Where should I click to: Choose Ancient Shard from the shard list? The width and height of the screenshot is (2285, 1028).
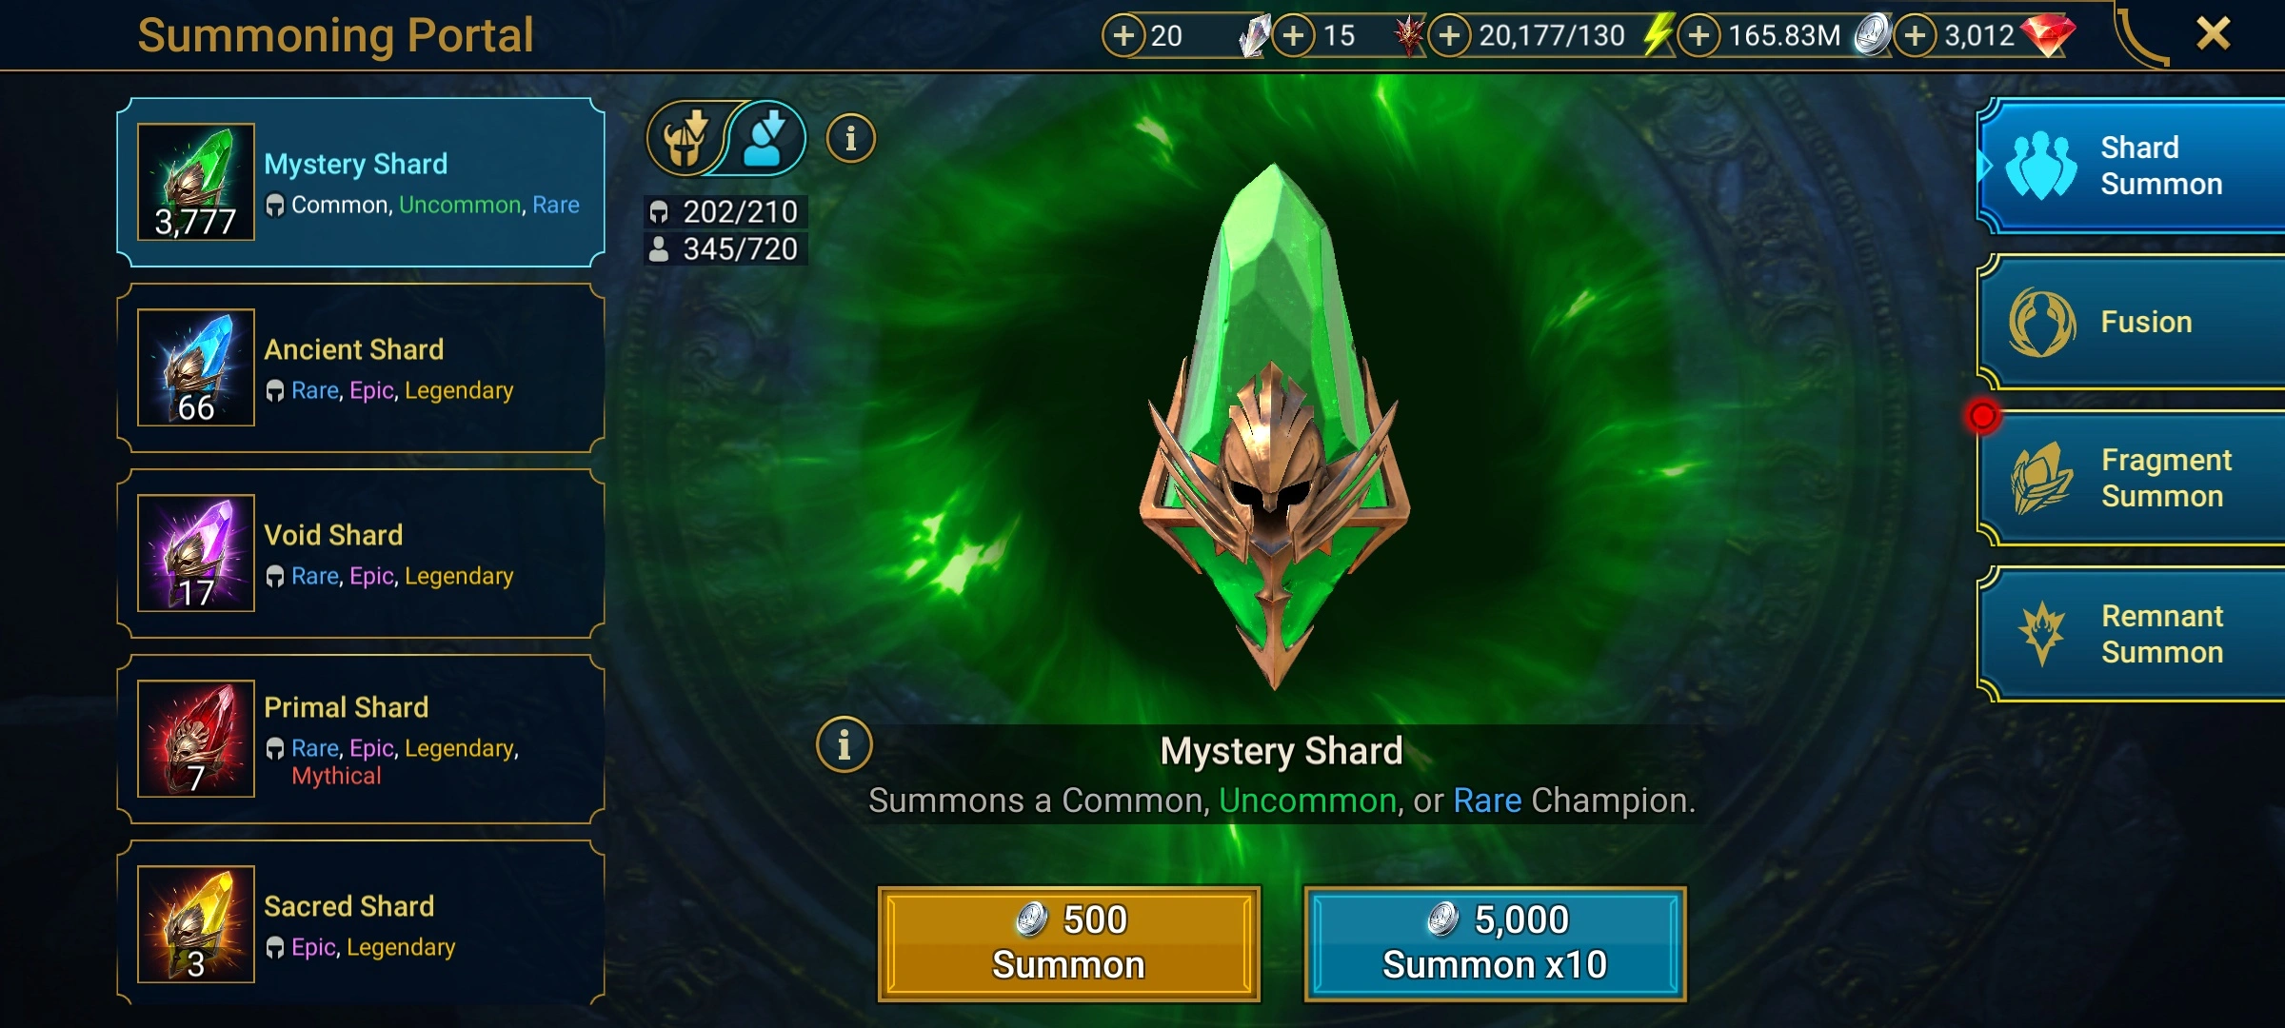[361, 367]
